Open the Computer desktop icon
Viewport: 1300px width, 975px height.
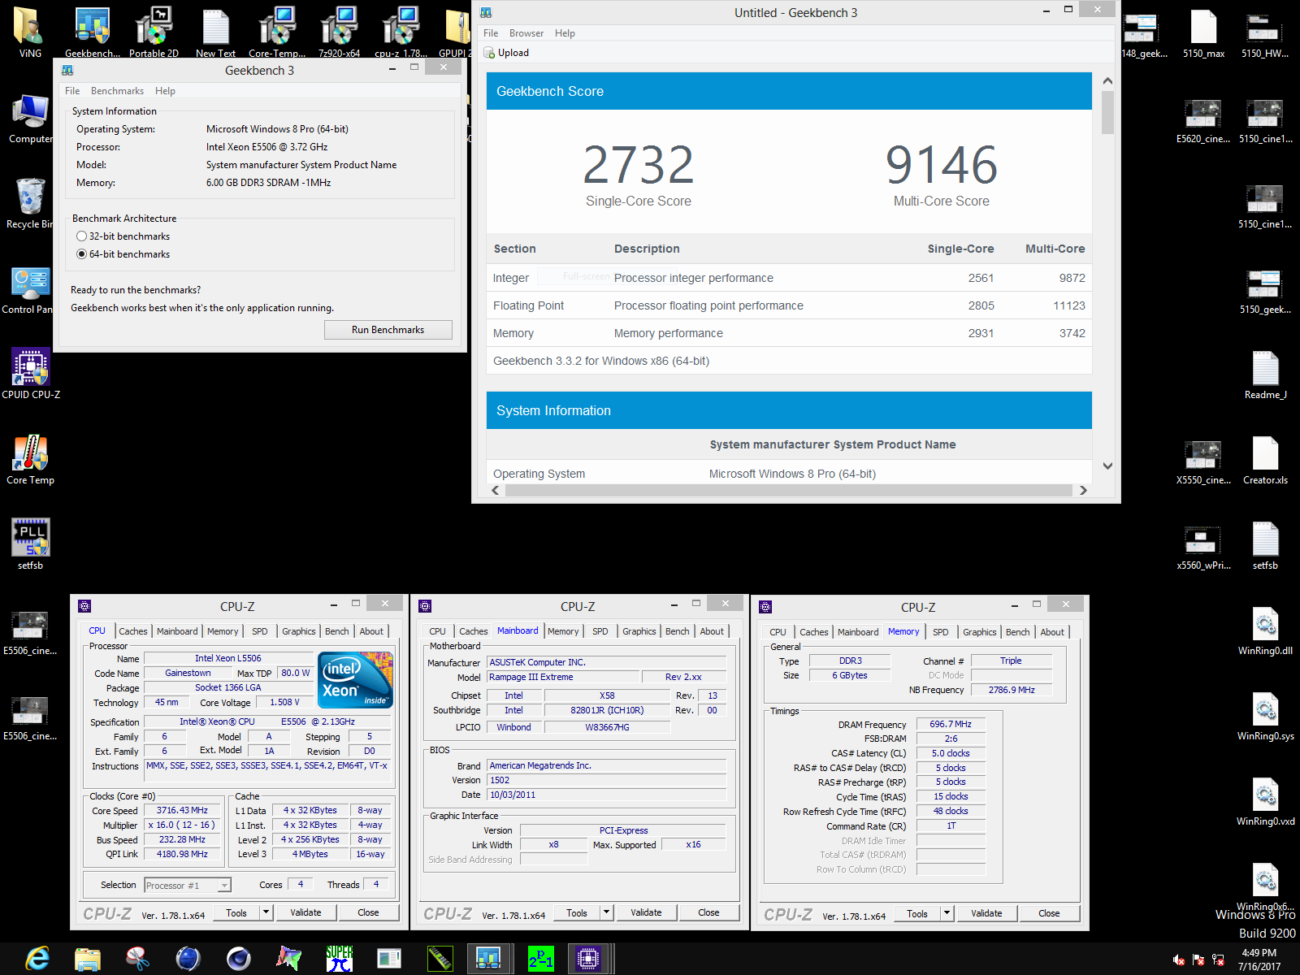(30, 119)
